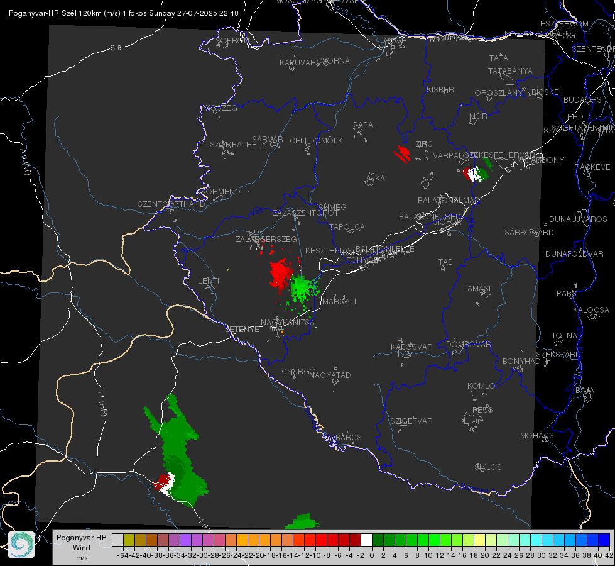Viewport: 615px width, 566px height.
Task: Click the TATA city label
Action: pyautogui.click(x=499, y=58)
